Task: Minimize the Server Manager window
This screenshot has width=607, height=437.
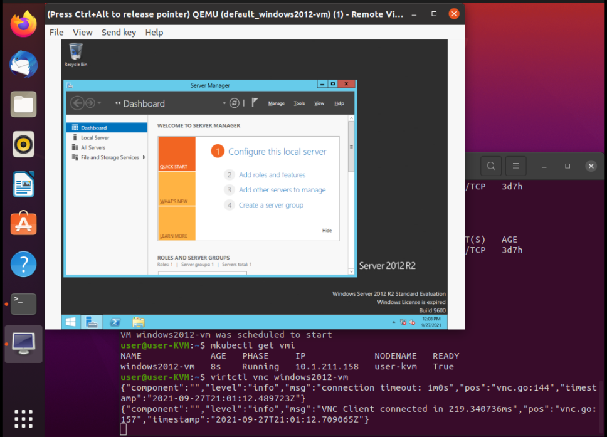Action: point(322,83)
